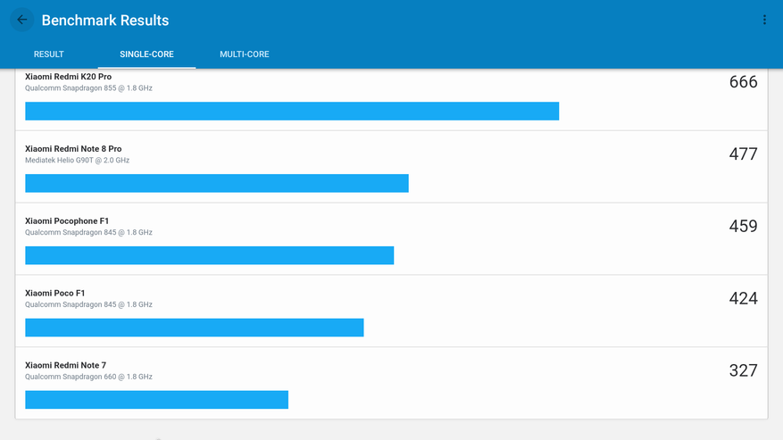Tap the back arrow icon
The height and width of the screenshot is (440, 783).
point(21,20)
